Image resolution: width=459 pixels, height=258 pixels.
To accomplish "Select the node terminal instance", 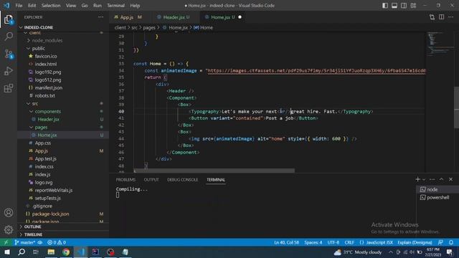I will 437,189.
